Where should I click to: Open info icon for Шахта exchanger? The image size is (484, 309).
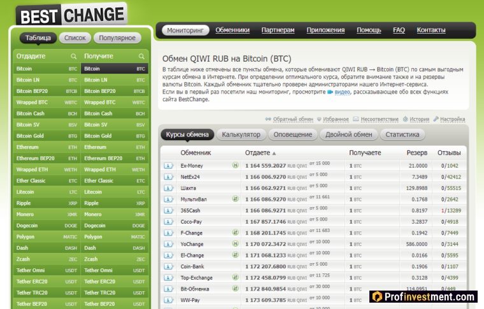click(169, 188)
